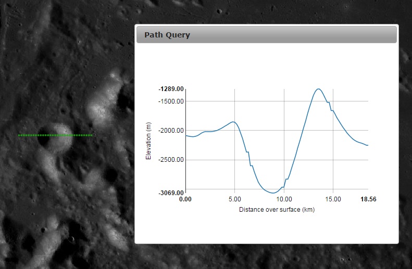412x269 pixels.
Task: Click the -2000.00 elevation tick label
Action: (x=171, y=131)
